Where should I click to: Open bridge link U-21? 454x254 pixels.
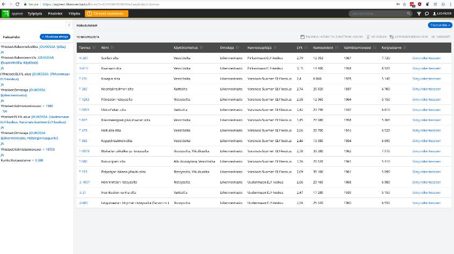pyautogui.click(x=83, y=193)
